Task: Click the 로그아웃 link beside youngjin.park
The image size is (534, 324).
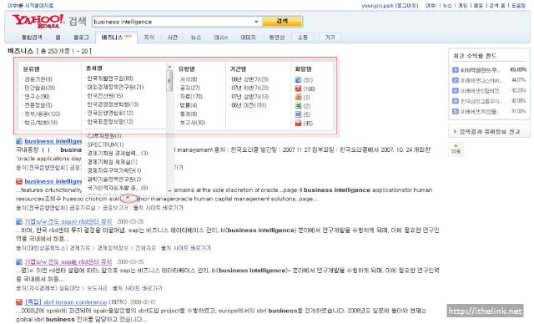Action: (406, 6)
